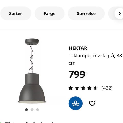The width and height of the screenshot is (123, 123).
Task: Click the third filled rating star
Action: tap(83, 88)
